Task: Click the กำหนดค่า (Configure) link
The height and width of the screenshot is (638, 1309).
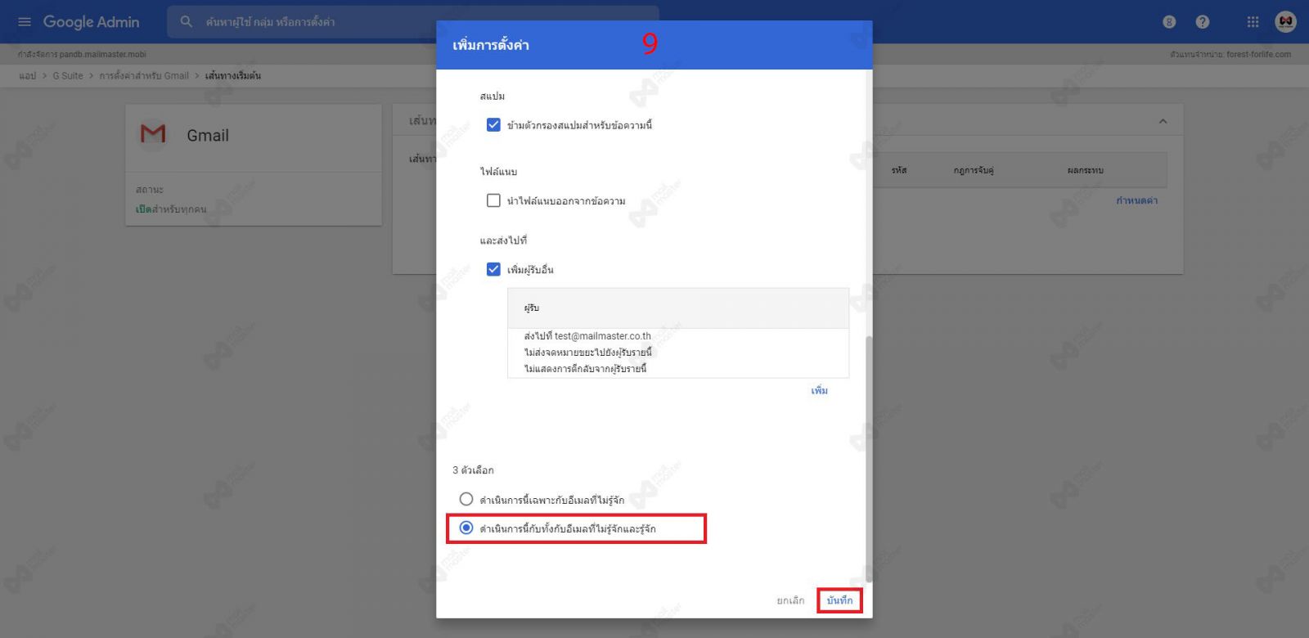Action: pos(1136,200)
